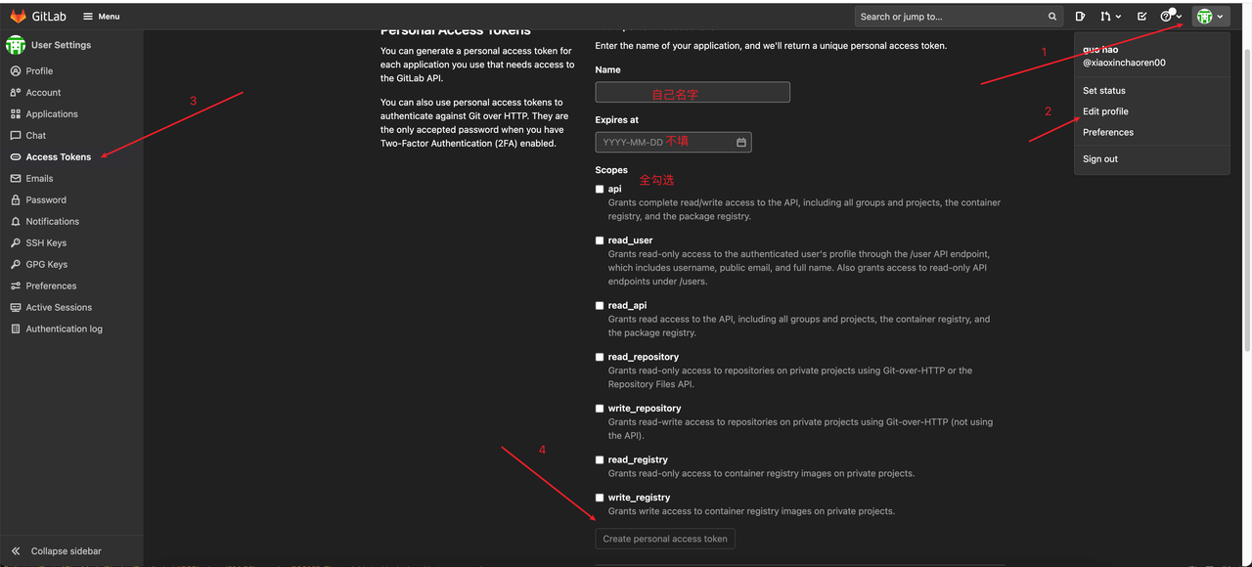Open Authentication log text link
Screen dimensions: 1252x567
[x=65, y=329]
